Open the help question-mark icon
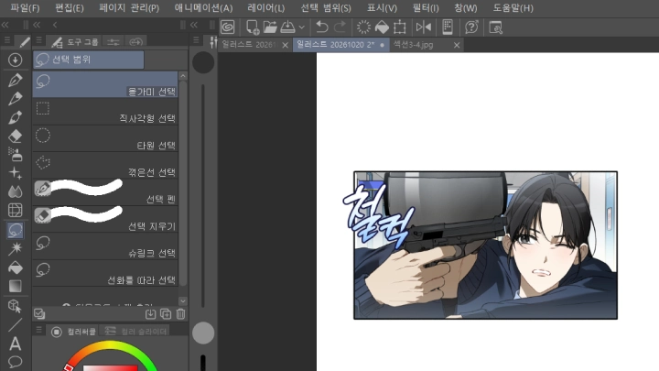 [471, 27]
